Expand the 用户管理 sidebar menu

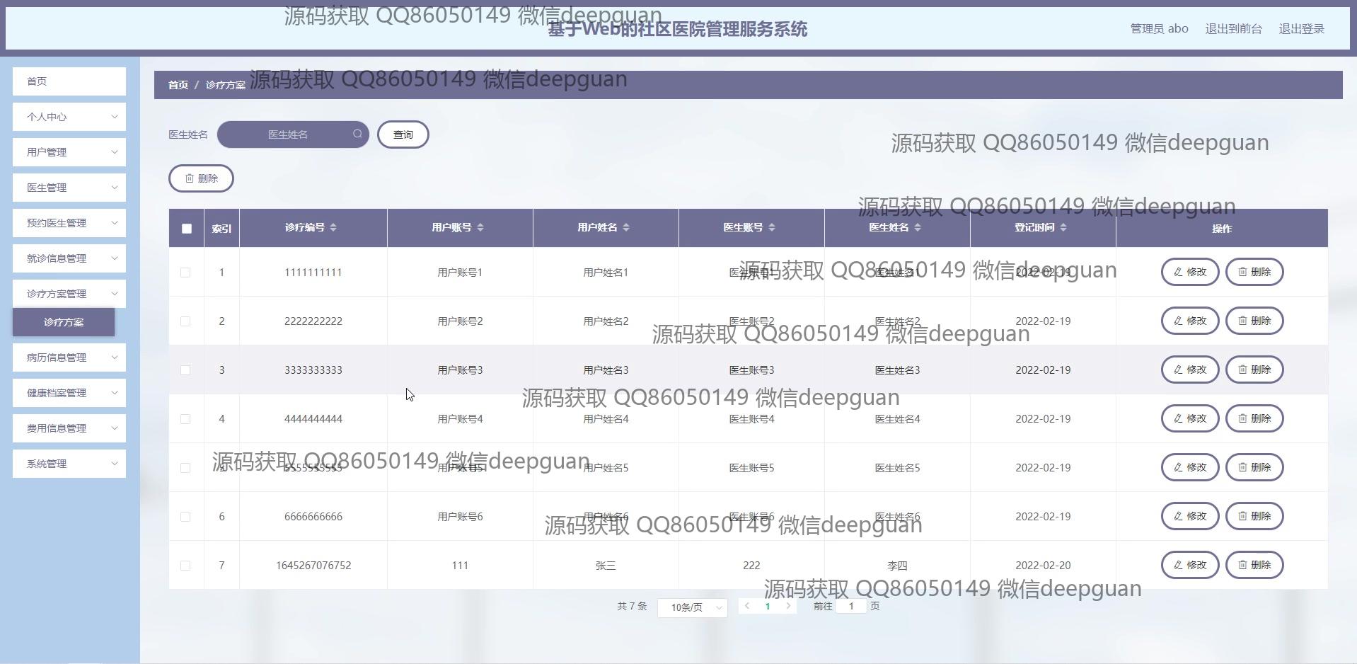pos(69,152)
